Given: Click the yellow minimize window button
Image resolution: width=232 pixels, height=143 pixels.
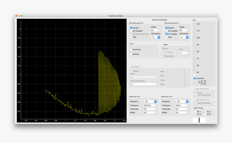Looking at the screenshot, I should click(19, 16).
